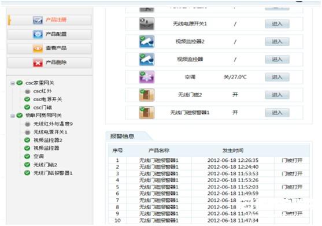Select 空调 tree item
The height and width of the screenshot is (226, 322).
pos(39,157)
